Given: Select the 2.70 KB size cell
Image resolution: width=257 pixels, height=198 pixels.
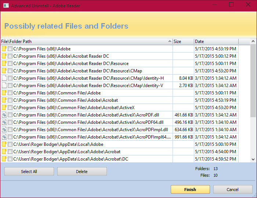Looking at the screenshot, I should (184, 86).
